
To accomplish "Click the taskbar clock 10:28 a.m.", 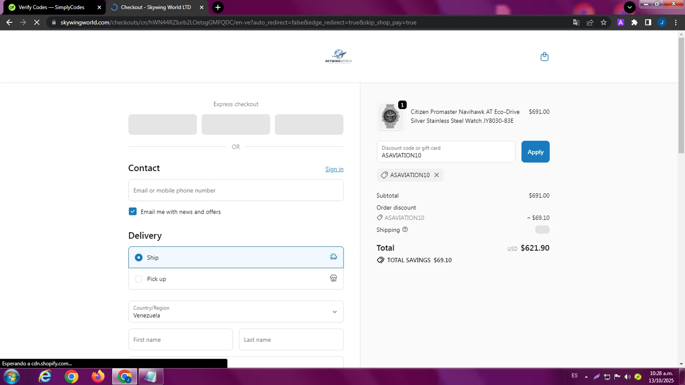I will coord(661,377).
